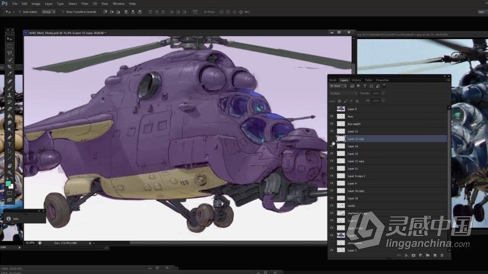Switch to the Paths tab
The height and width of the screenshot is (274, 488).
point(369,80)
